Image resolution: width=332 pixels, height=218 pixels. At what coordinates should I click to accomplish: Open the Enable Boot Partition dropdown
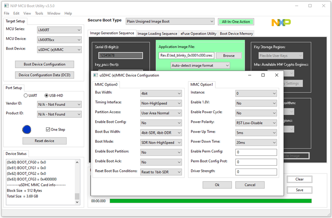pos(161,152)
